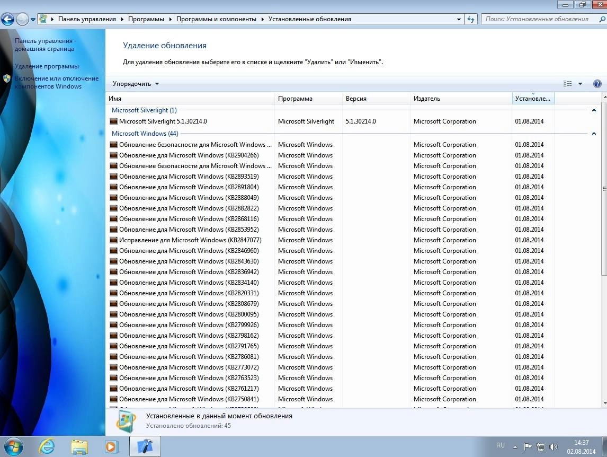Click icon of update KB2846960
The image size is (607, 457).
click(x=113, y=251)
